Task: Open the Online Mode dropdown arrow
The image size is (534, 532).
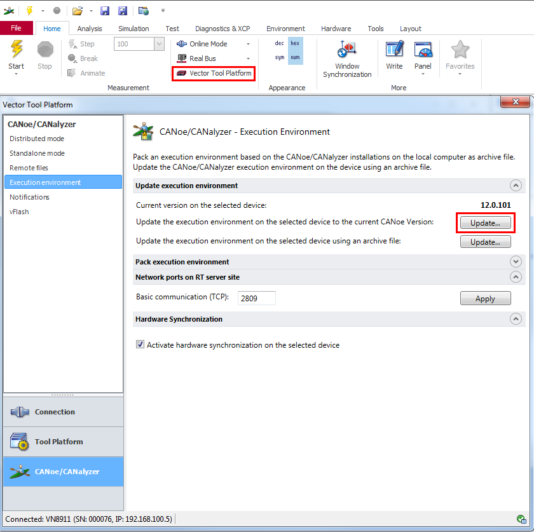Action: (x=248, y=44)
